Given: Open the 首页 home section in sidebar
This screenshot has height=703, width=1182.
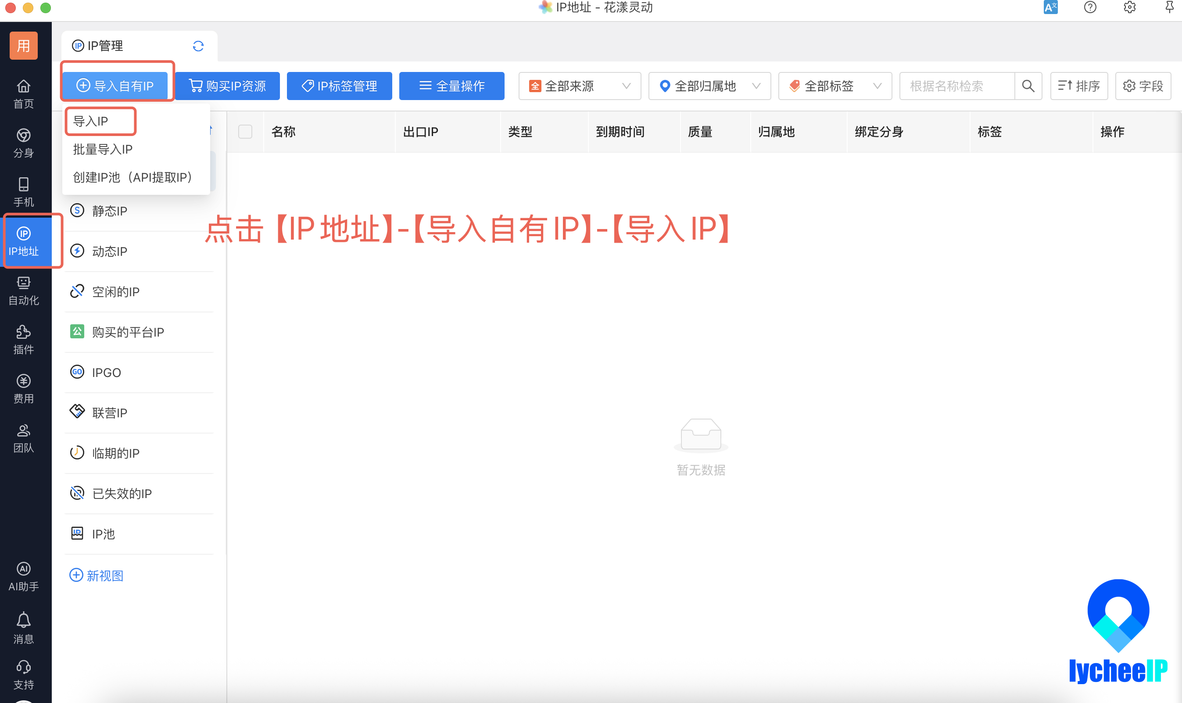Looking at the screenshot, I should pyautogui.click(x=24, y=94).
